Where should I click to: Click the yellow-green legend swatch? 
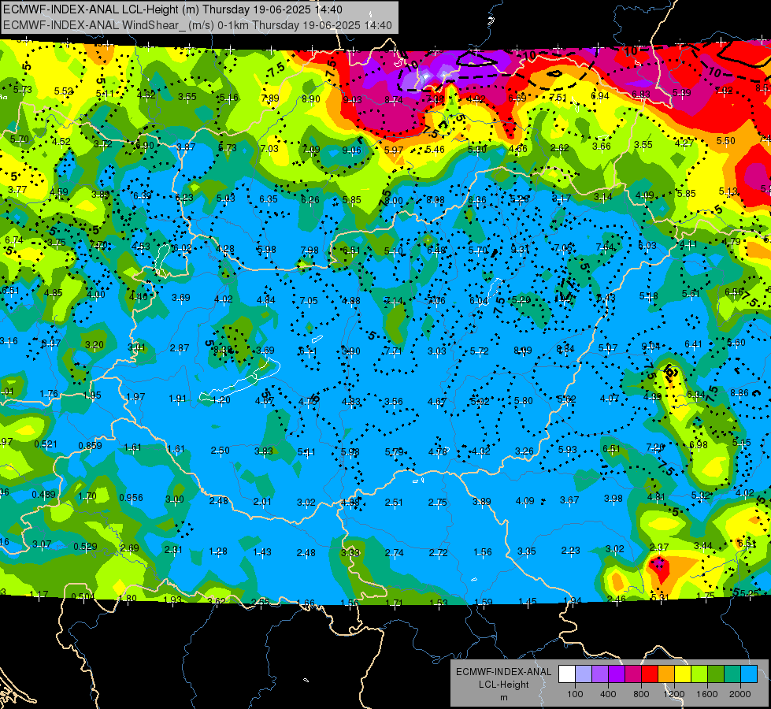[x=699, y=674]
